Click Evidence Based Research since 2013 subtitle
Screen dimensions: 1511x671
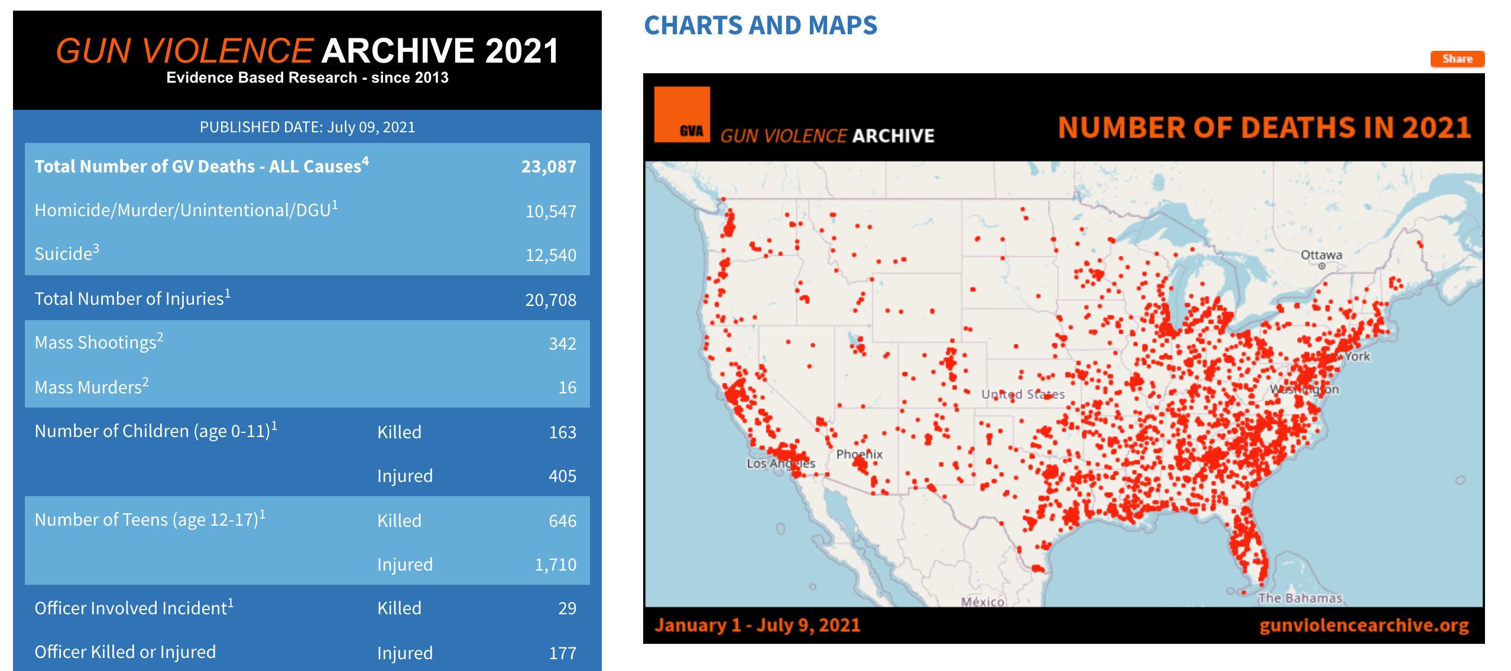pyautogui.click(x=307, y=78)
